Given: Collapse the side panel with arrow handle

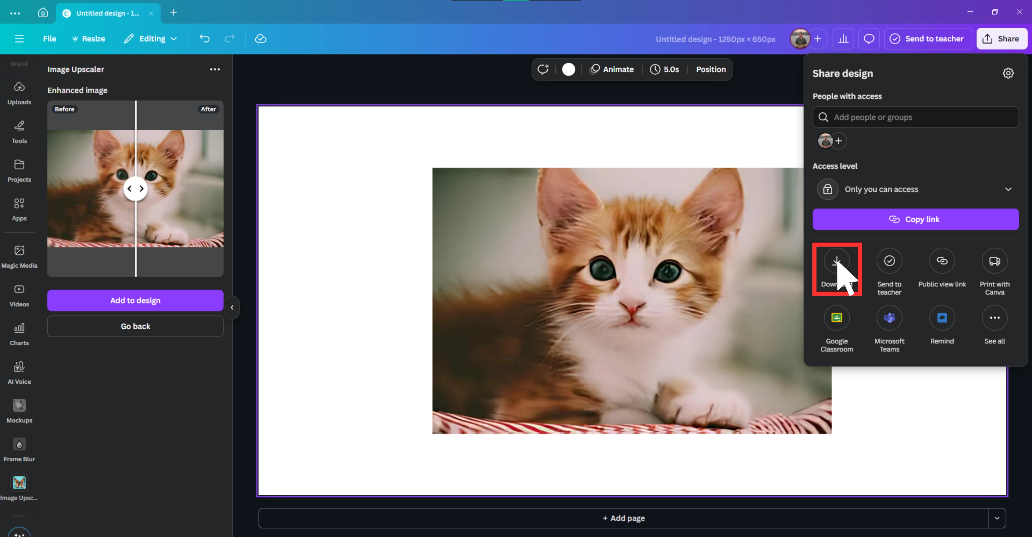Looking at the screenshot, I should point(232,307).
